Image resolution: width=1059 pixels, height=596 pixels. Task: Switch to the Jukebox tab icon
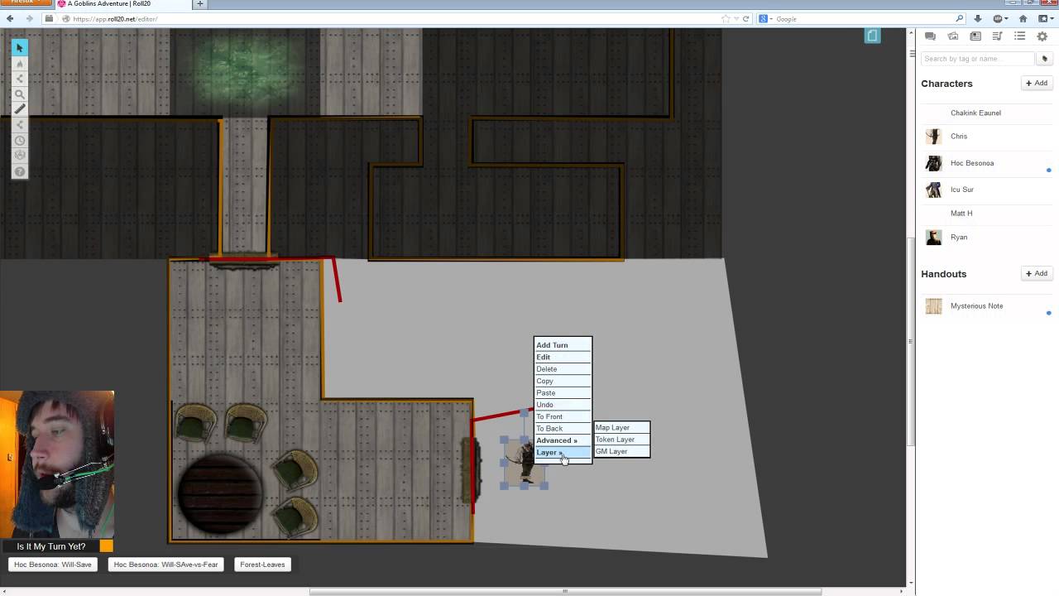tap(997, 36)
